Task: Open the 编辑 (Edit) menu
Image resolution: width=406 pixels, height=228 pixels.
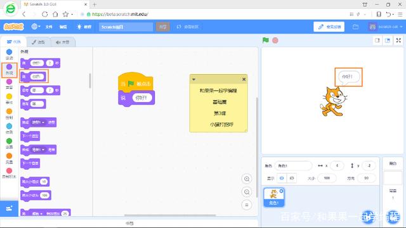Action: tap(63, 27)
